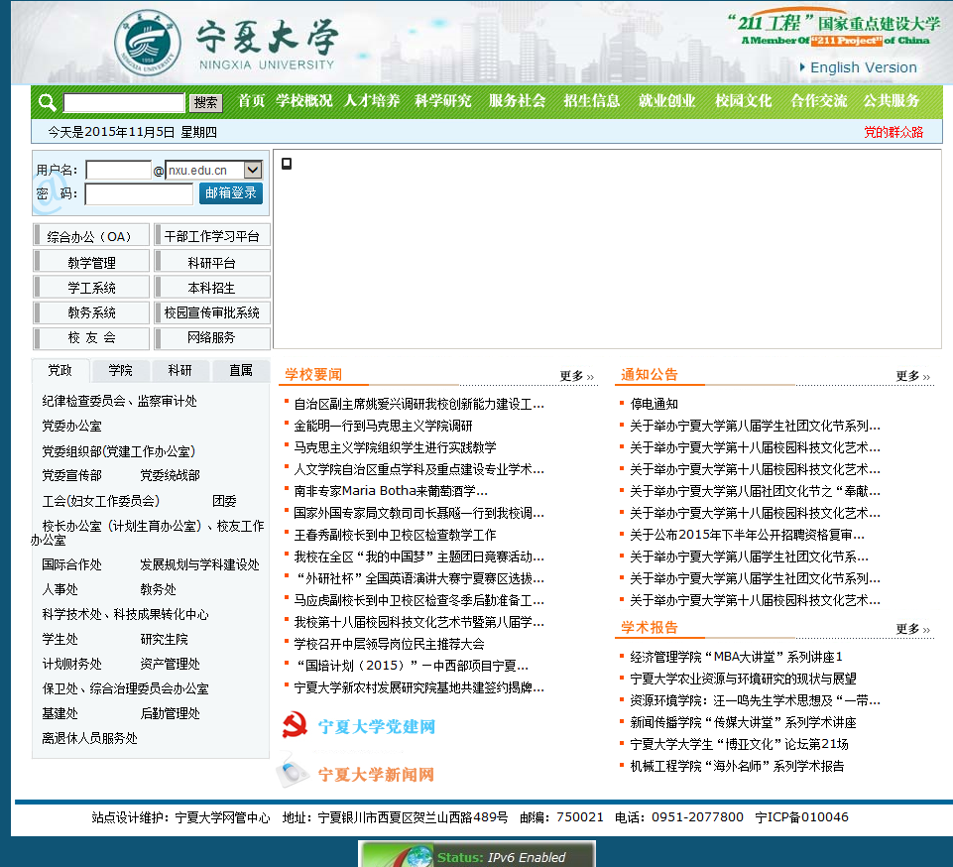Open the 学校概况 menu item
The width and height of the screenshot is (953, 867).
tap(303, 100)
